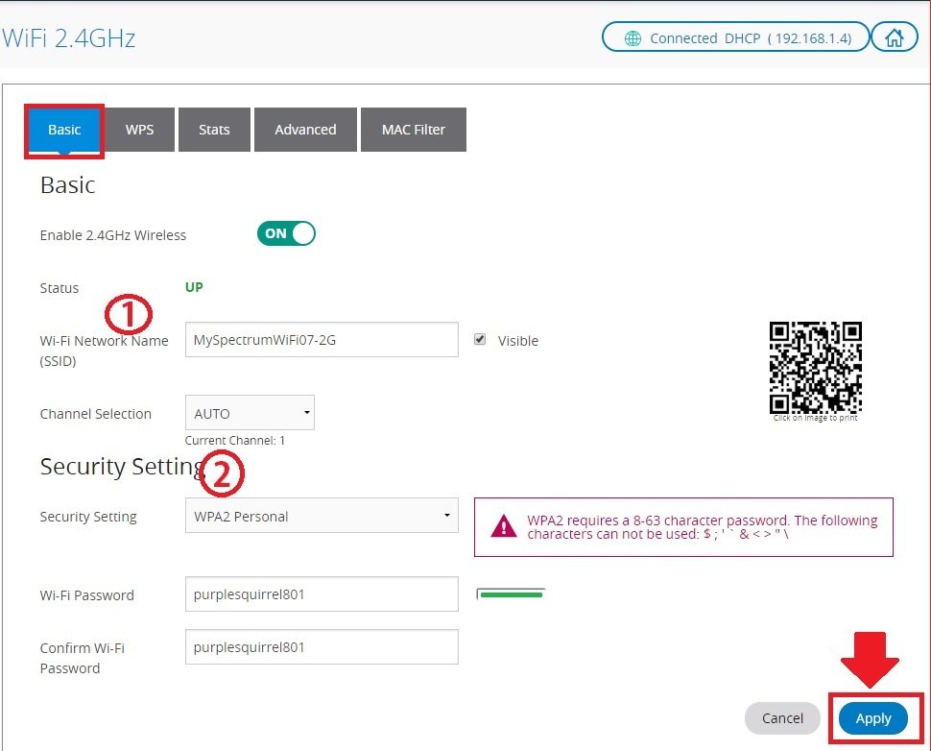Click the warning triangle icon
This screenshot has width=931, height=751.
click(x=503, y=526)
